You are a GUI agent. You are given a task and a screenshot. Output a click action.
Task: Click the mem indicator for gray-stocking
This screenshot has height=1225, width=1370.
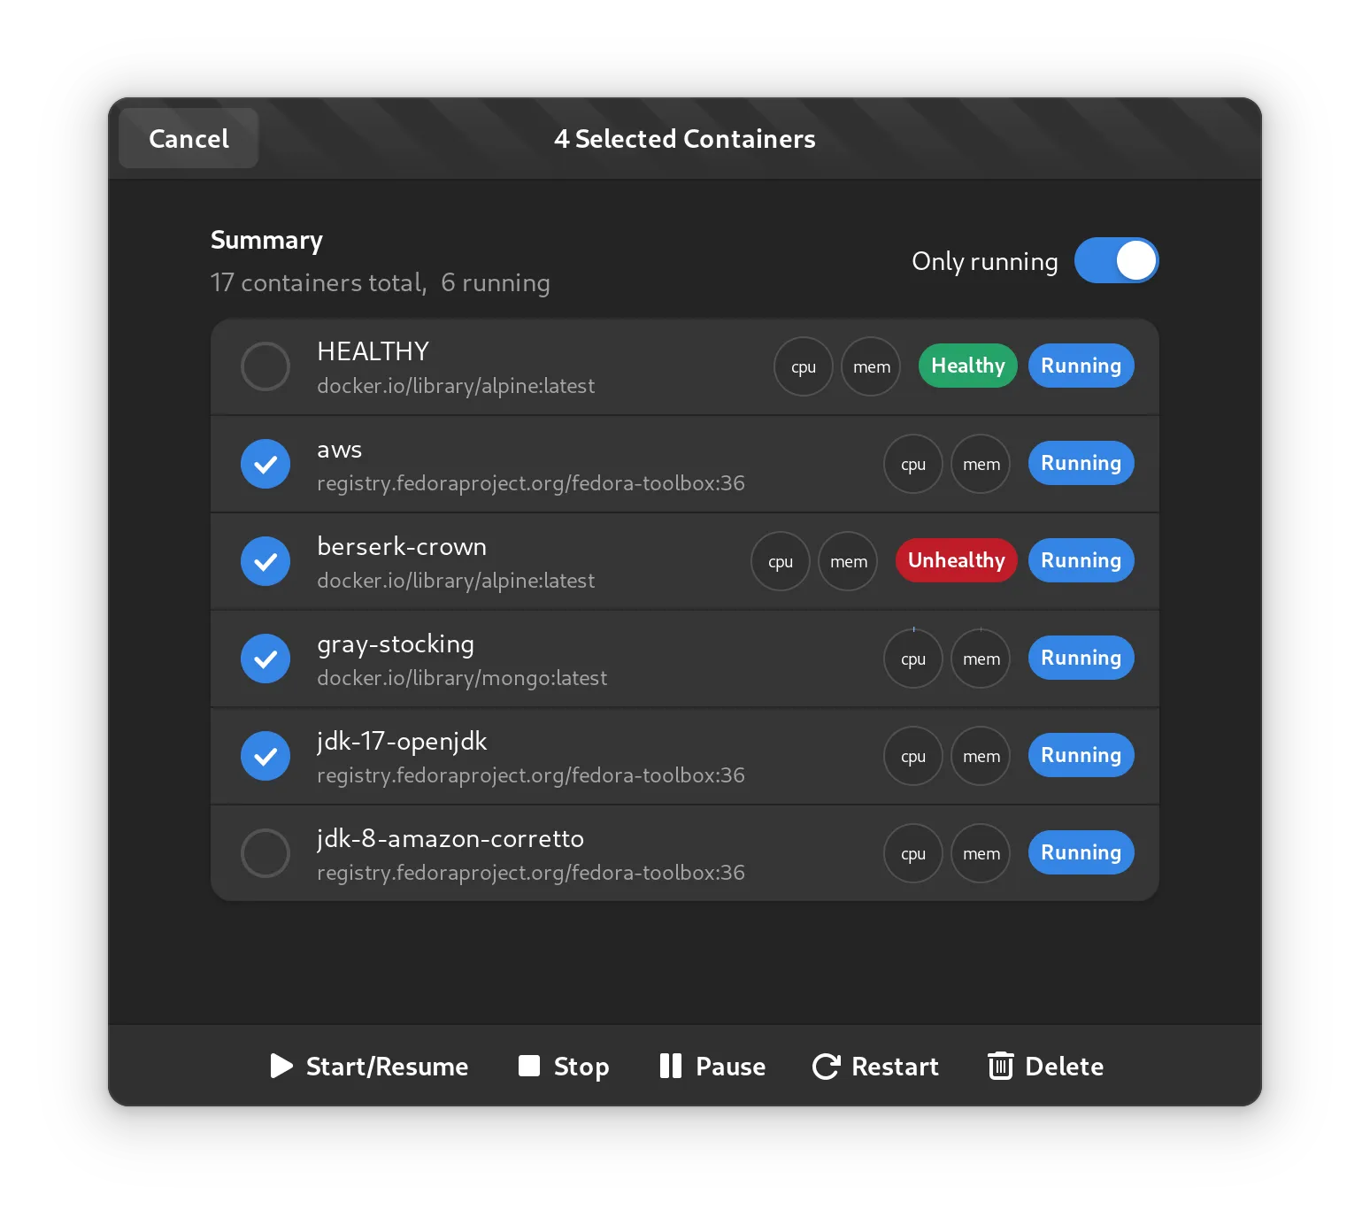(981, 659)
